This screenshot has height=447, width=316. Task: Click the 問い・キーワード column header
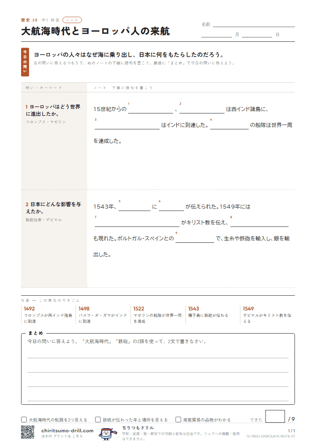pyautogui.click(x=44, y=88)
